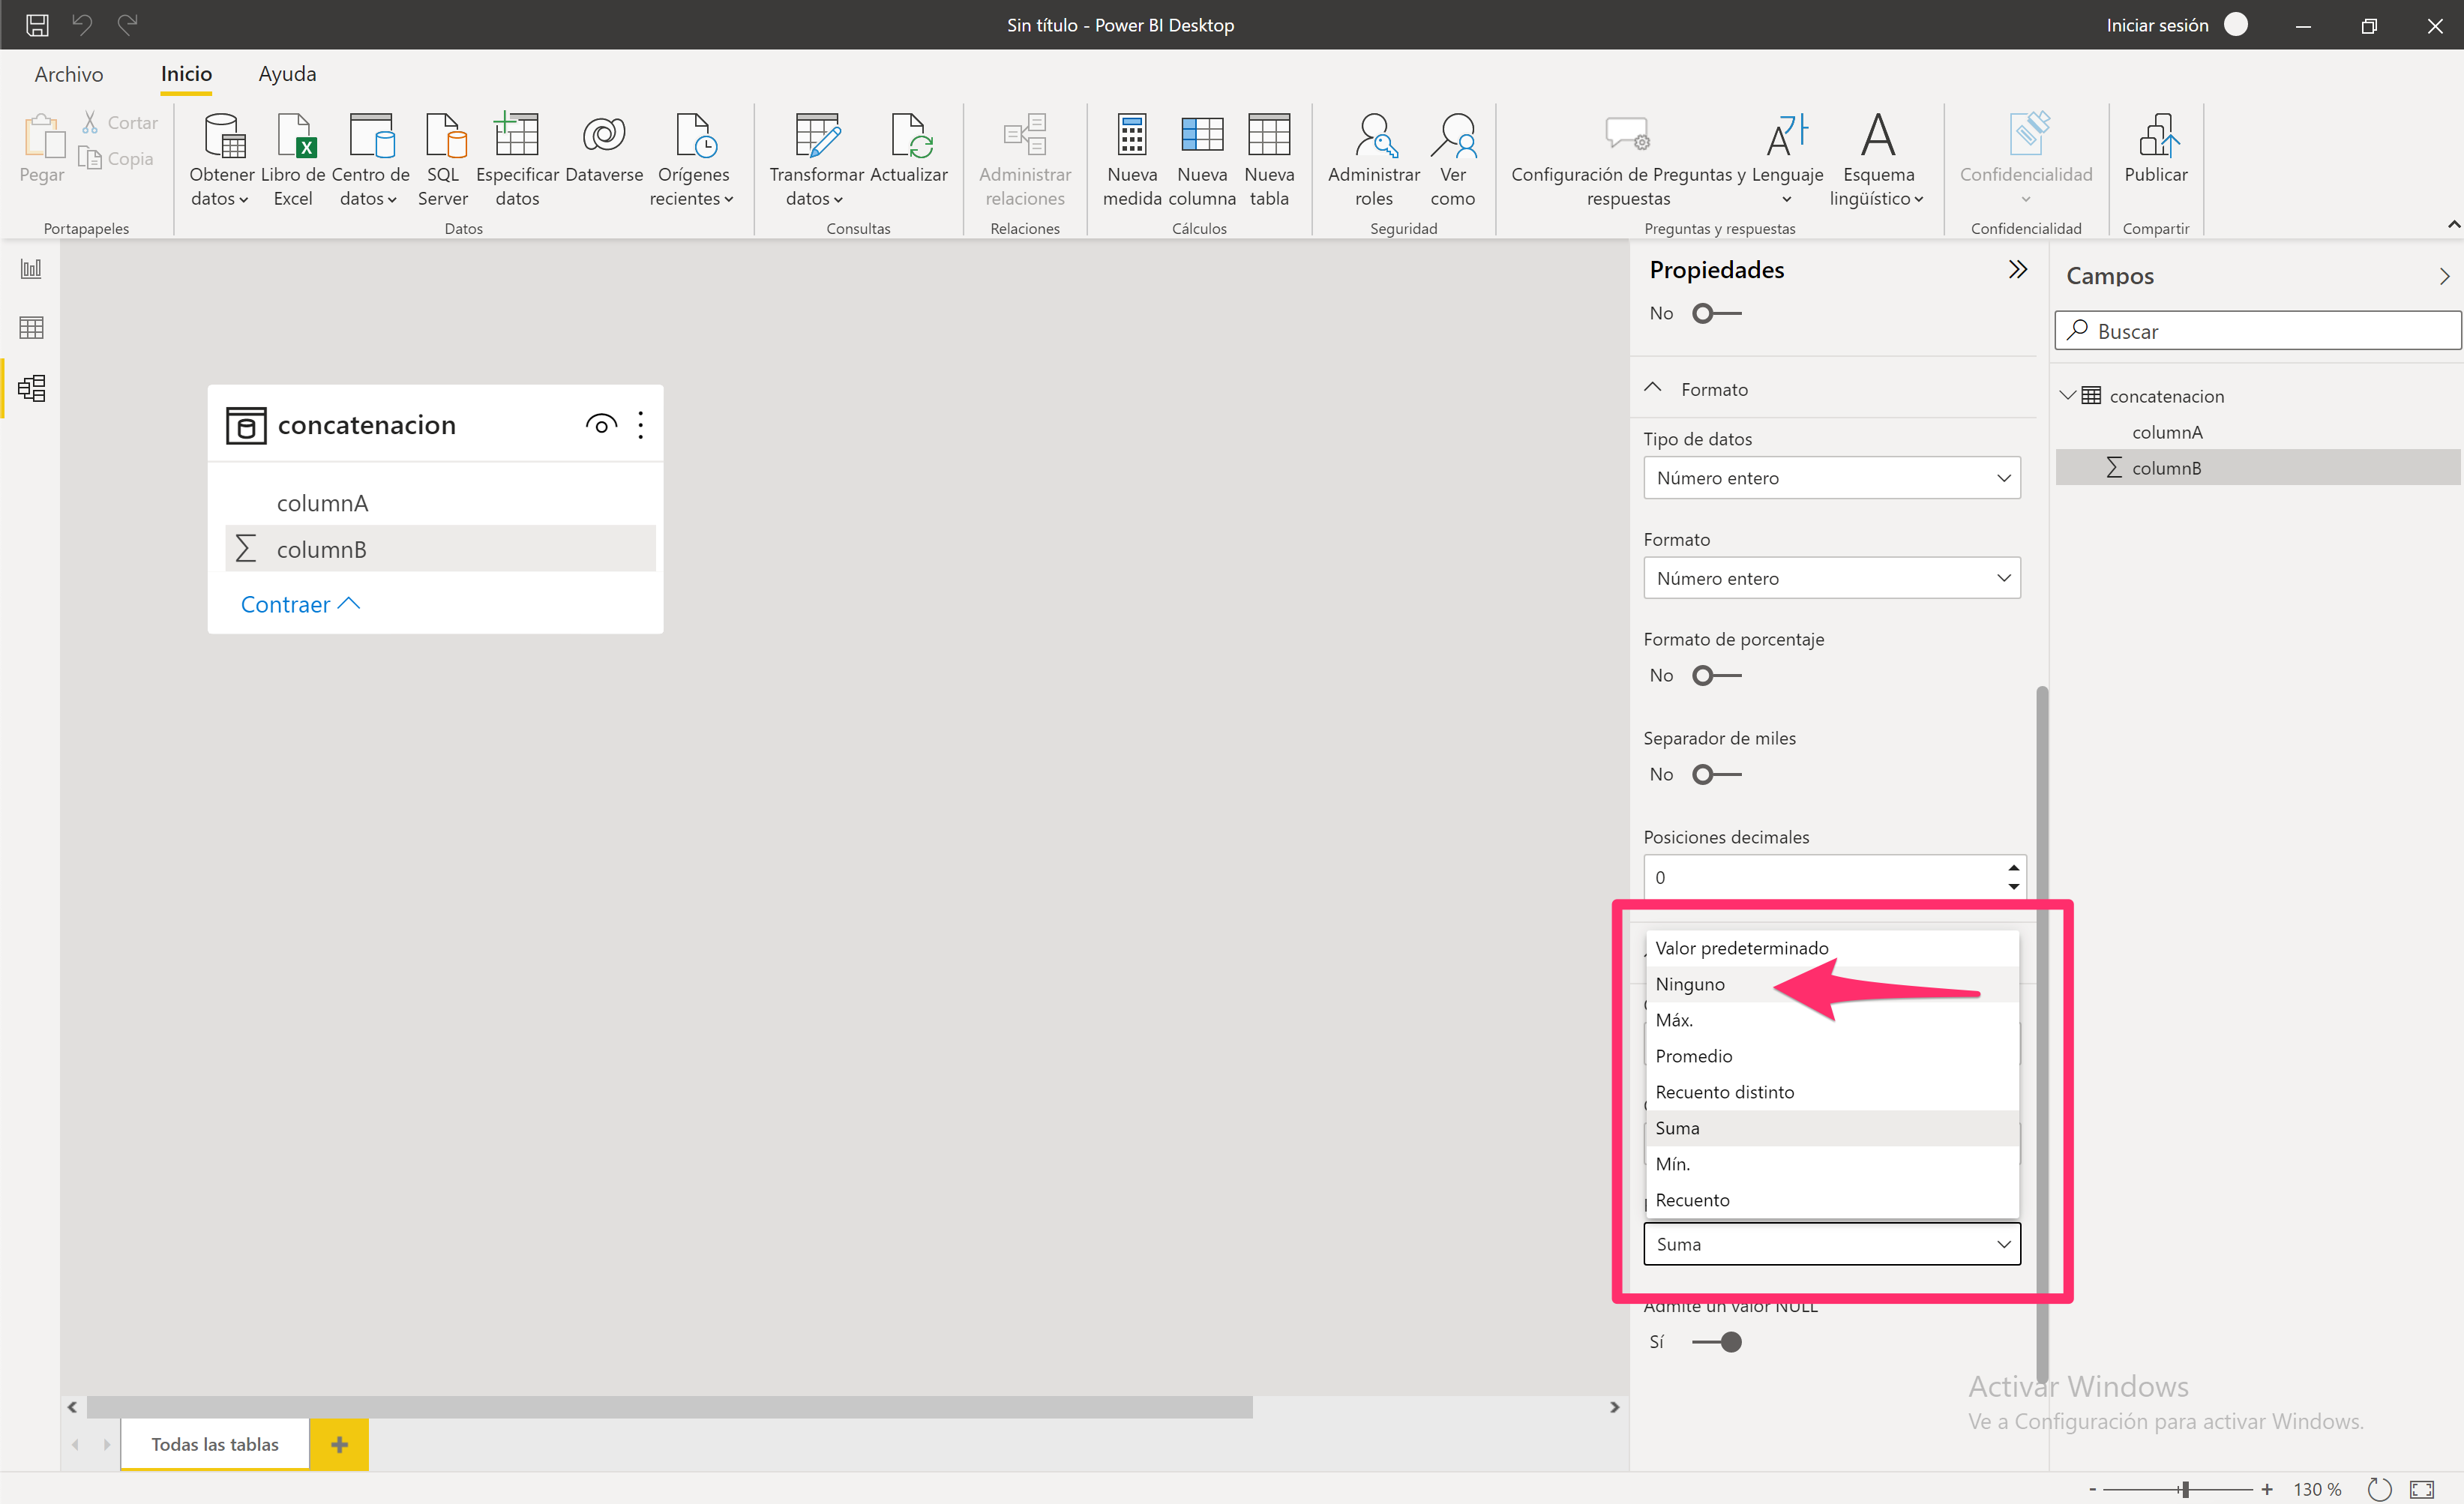2464x1504 pixels.
Task: Click Administrar roles icon
Action: click(1374, 158)
